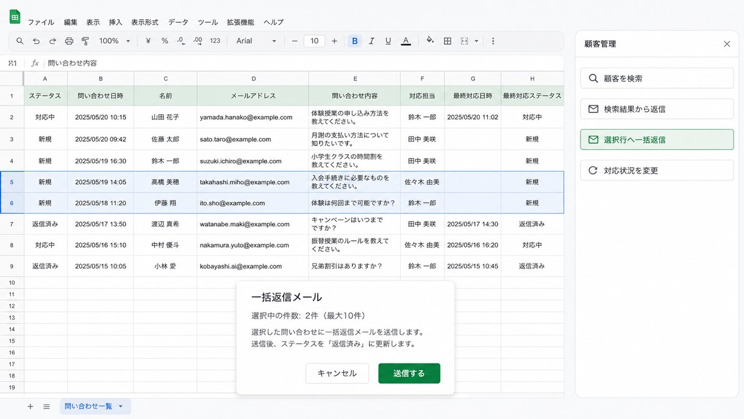Open the 問い合わせ一覧 tab dropdown arrow

[x=120, y=406]
